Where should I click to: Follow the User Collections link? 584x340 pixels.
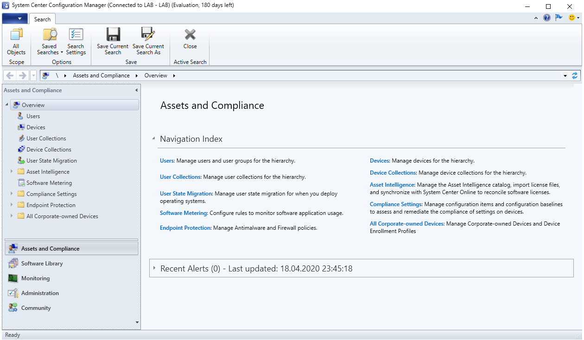pyautogui.click(x=180, y=177)
